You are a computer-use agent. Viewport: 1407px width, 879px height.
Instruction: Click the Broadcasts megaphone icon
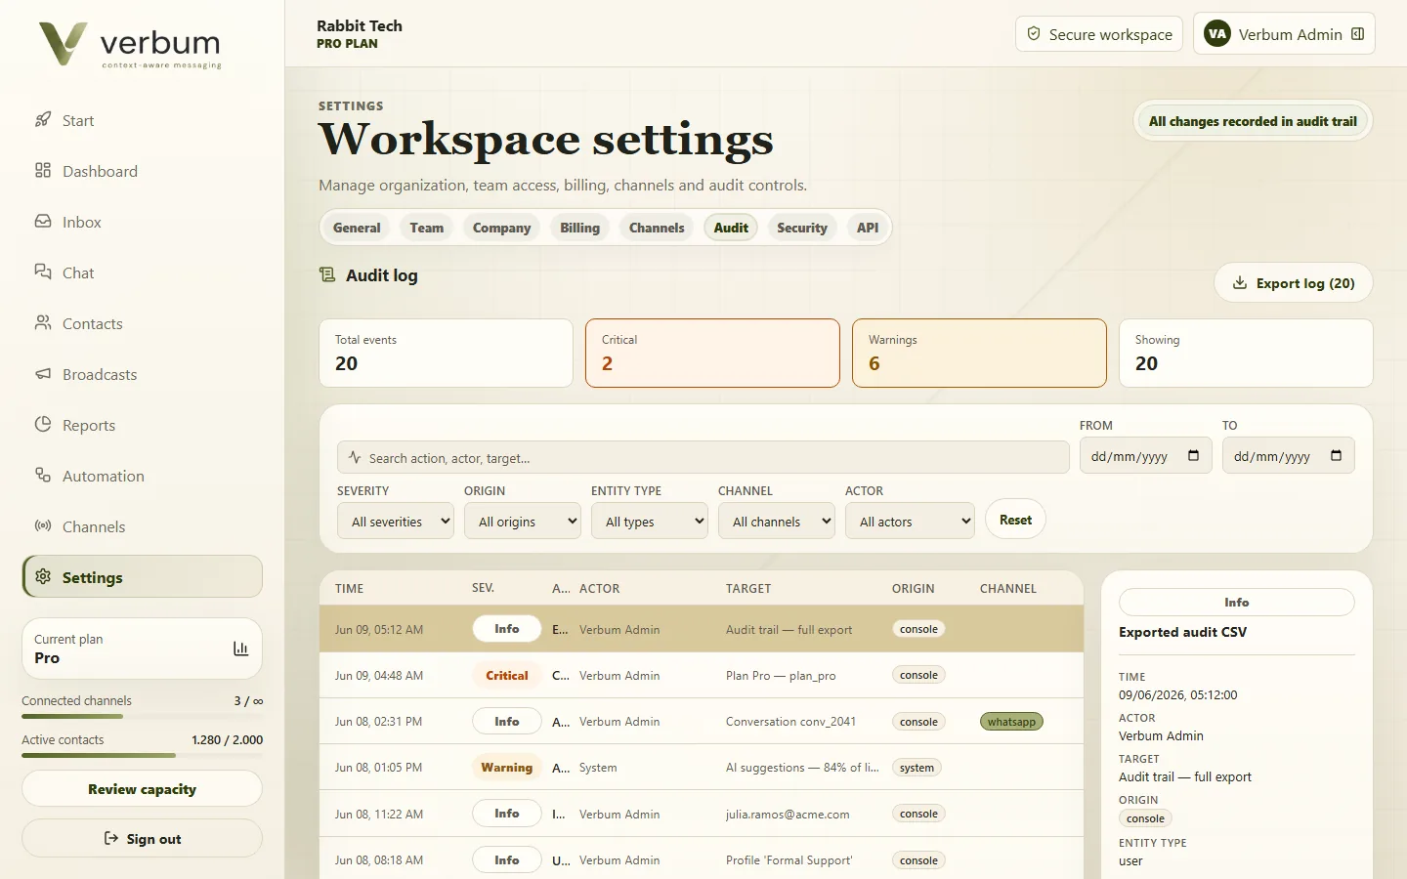[x=43, y=374]
